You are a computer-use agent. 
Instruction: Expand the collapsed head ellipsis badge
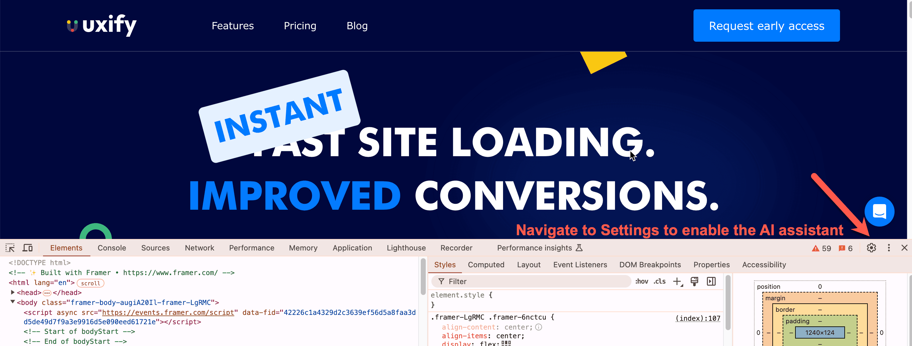pyautogui.click(x=47, y=292)
